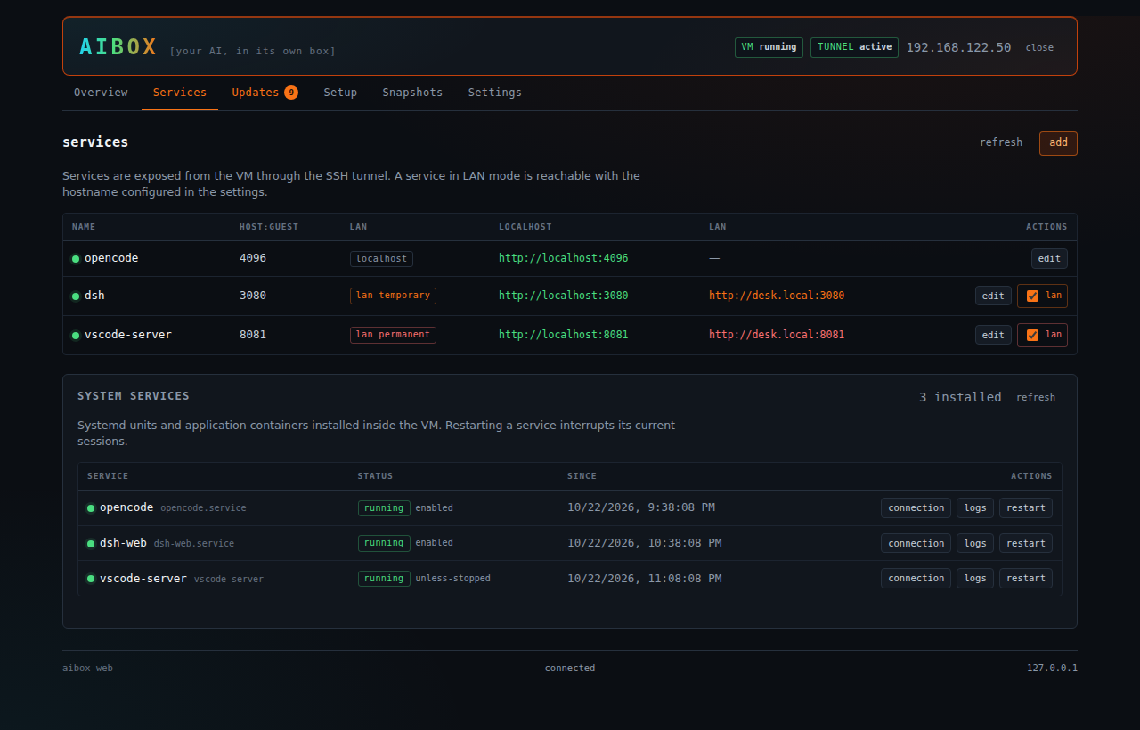Edit the dsh service entry

pyautogui.click(x=993, y=296)
